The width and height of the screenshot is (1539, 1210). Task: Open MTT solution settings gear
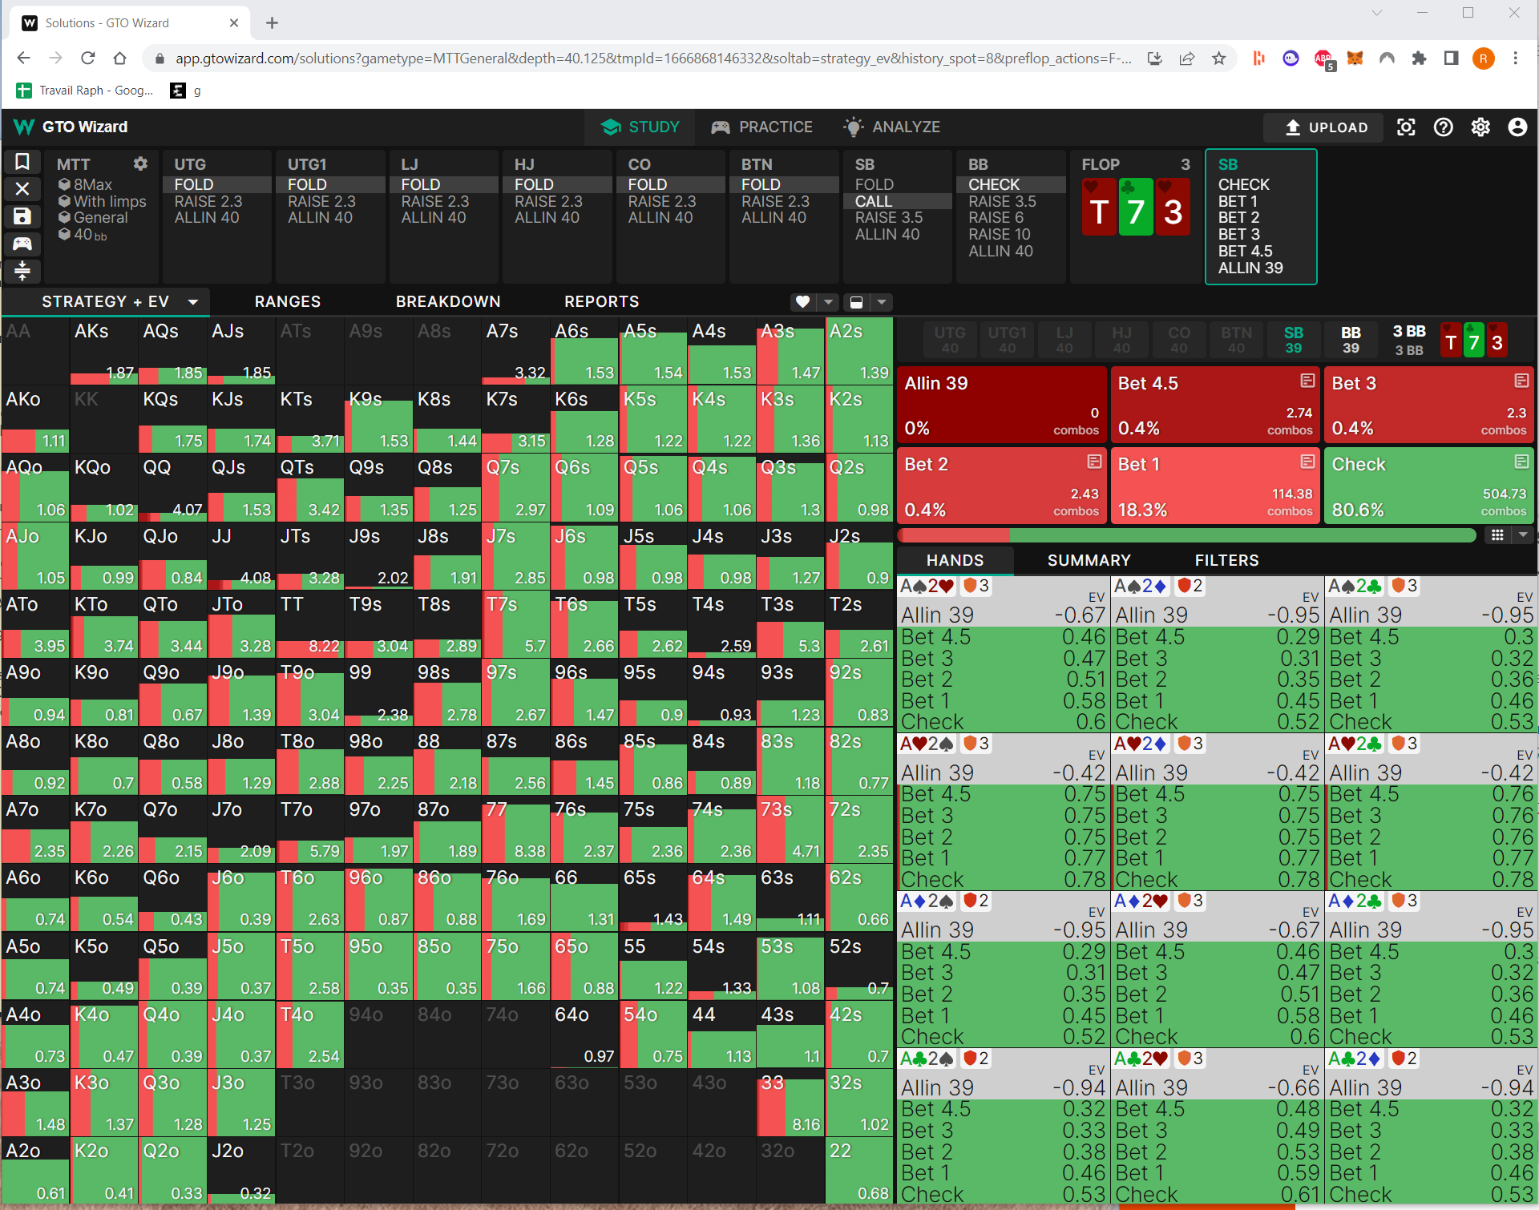coord(140,163)
